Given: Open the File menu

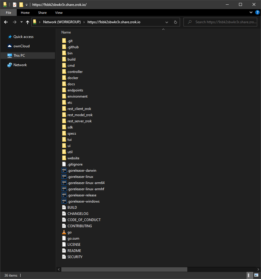Looking at the screenshot, I should [9, 13].
